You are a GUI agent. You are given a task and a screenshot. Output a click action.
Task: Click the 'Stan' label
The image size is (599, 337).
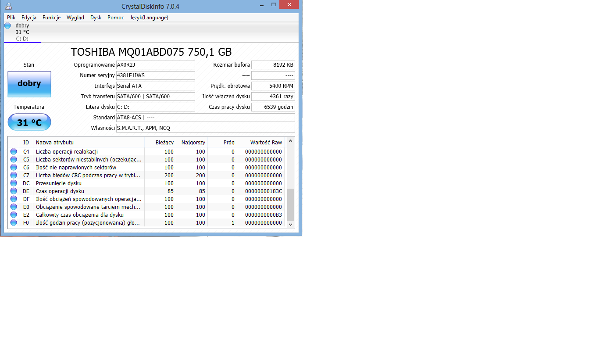(x=29, y=65)
